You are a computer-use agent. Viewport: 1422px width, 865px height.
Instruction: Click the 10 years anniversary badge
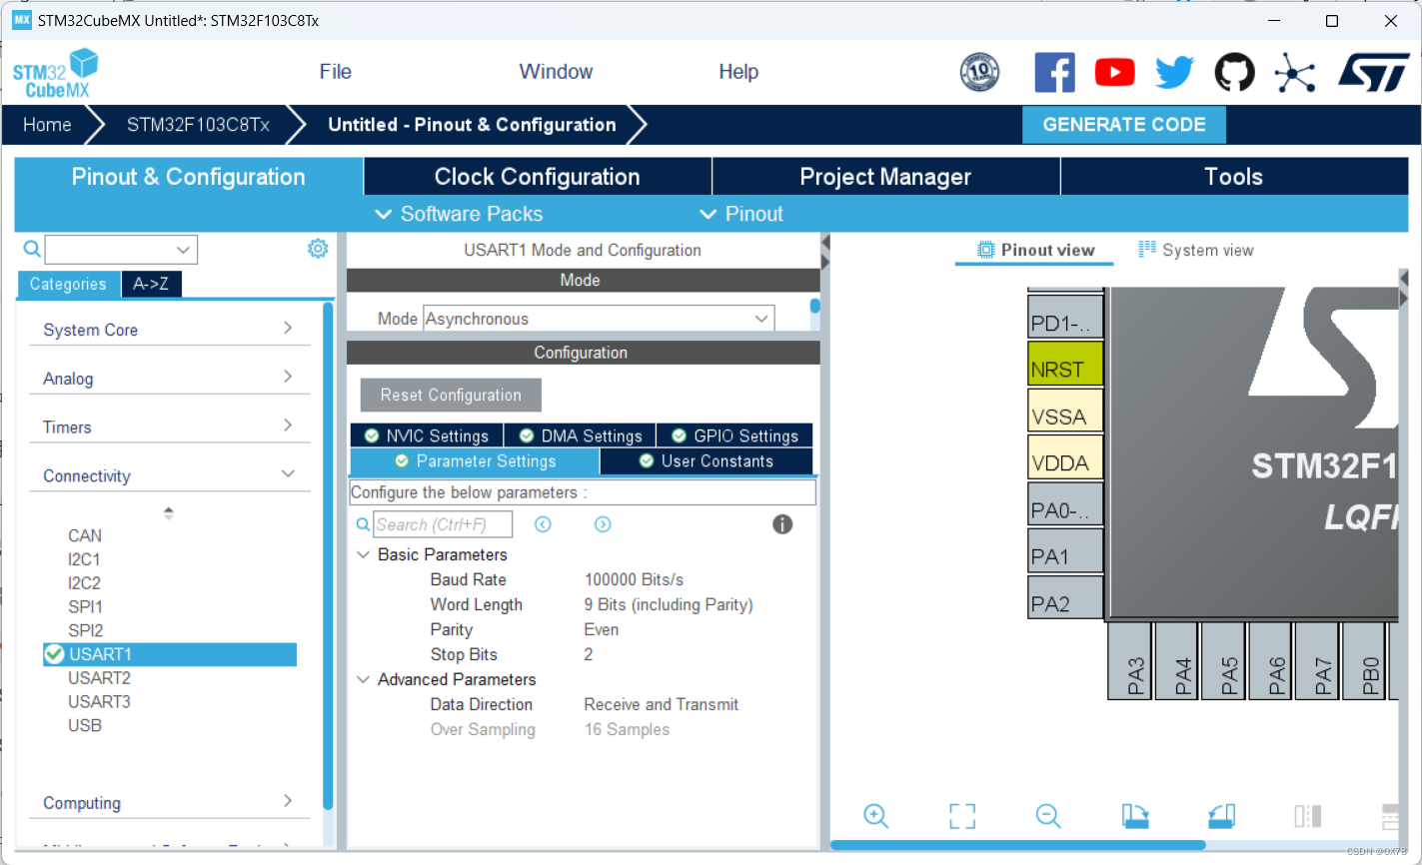pyautogui.click(x=979, y=72)
